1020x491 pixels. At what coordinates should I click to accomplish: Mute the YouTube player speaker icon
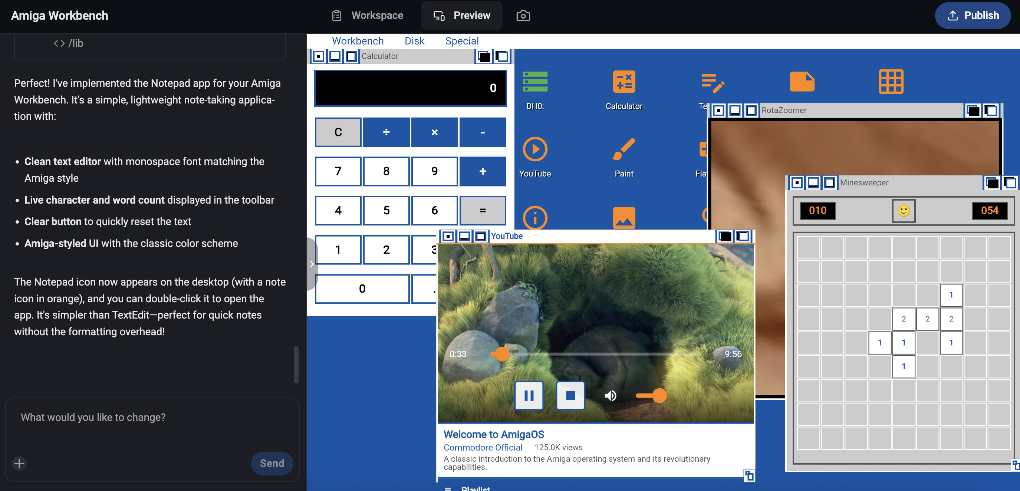610,395
